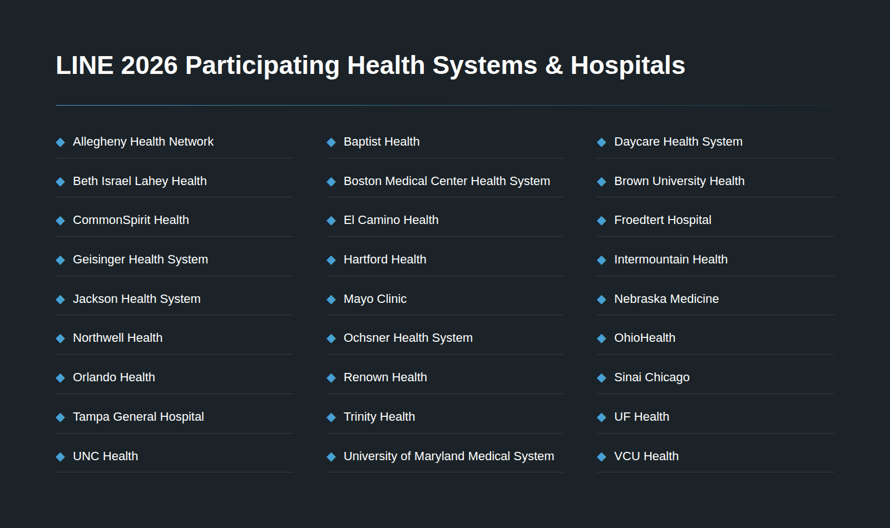Select the OhioHealth entry
Image resolution: width=890 pixels, height=528 pixels.
pyautogui.click(x=715, y=338)
